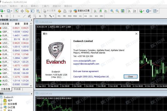The height and width of the screenshot is (111, 167).
Task: Click the Add Indicators icon
Action: (x=141, y=11)
